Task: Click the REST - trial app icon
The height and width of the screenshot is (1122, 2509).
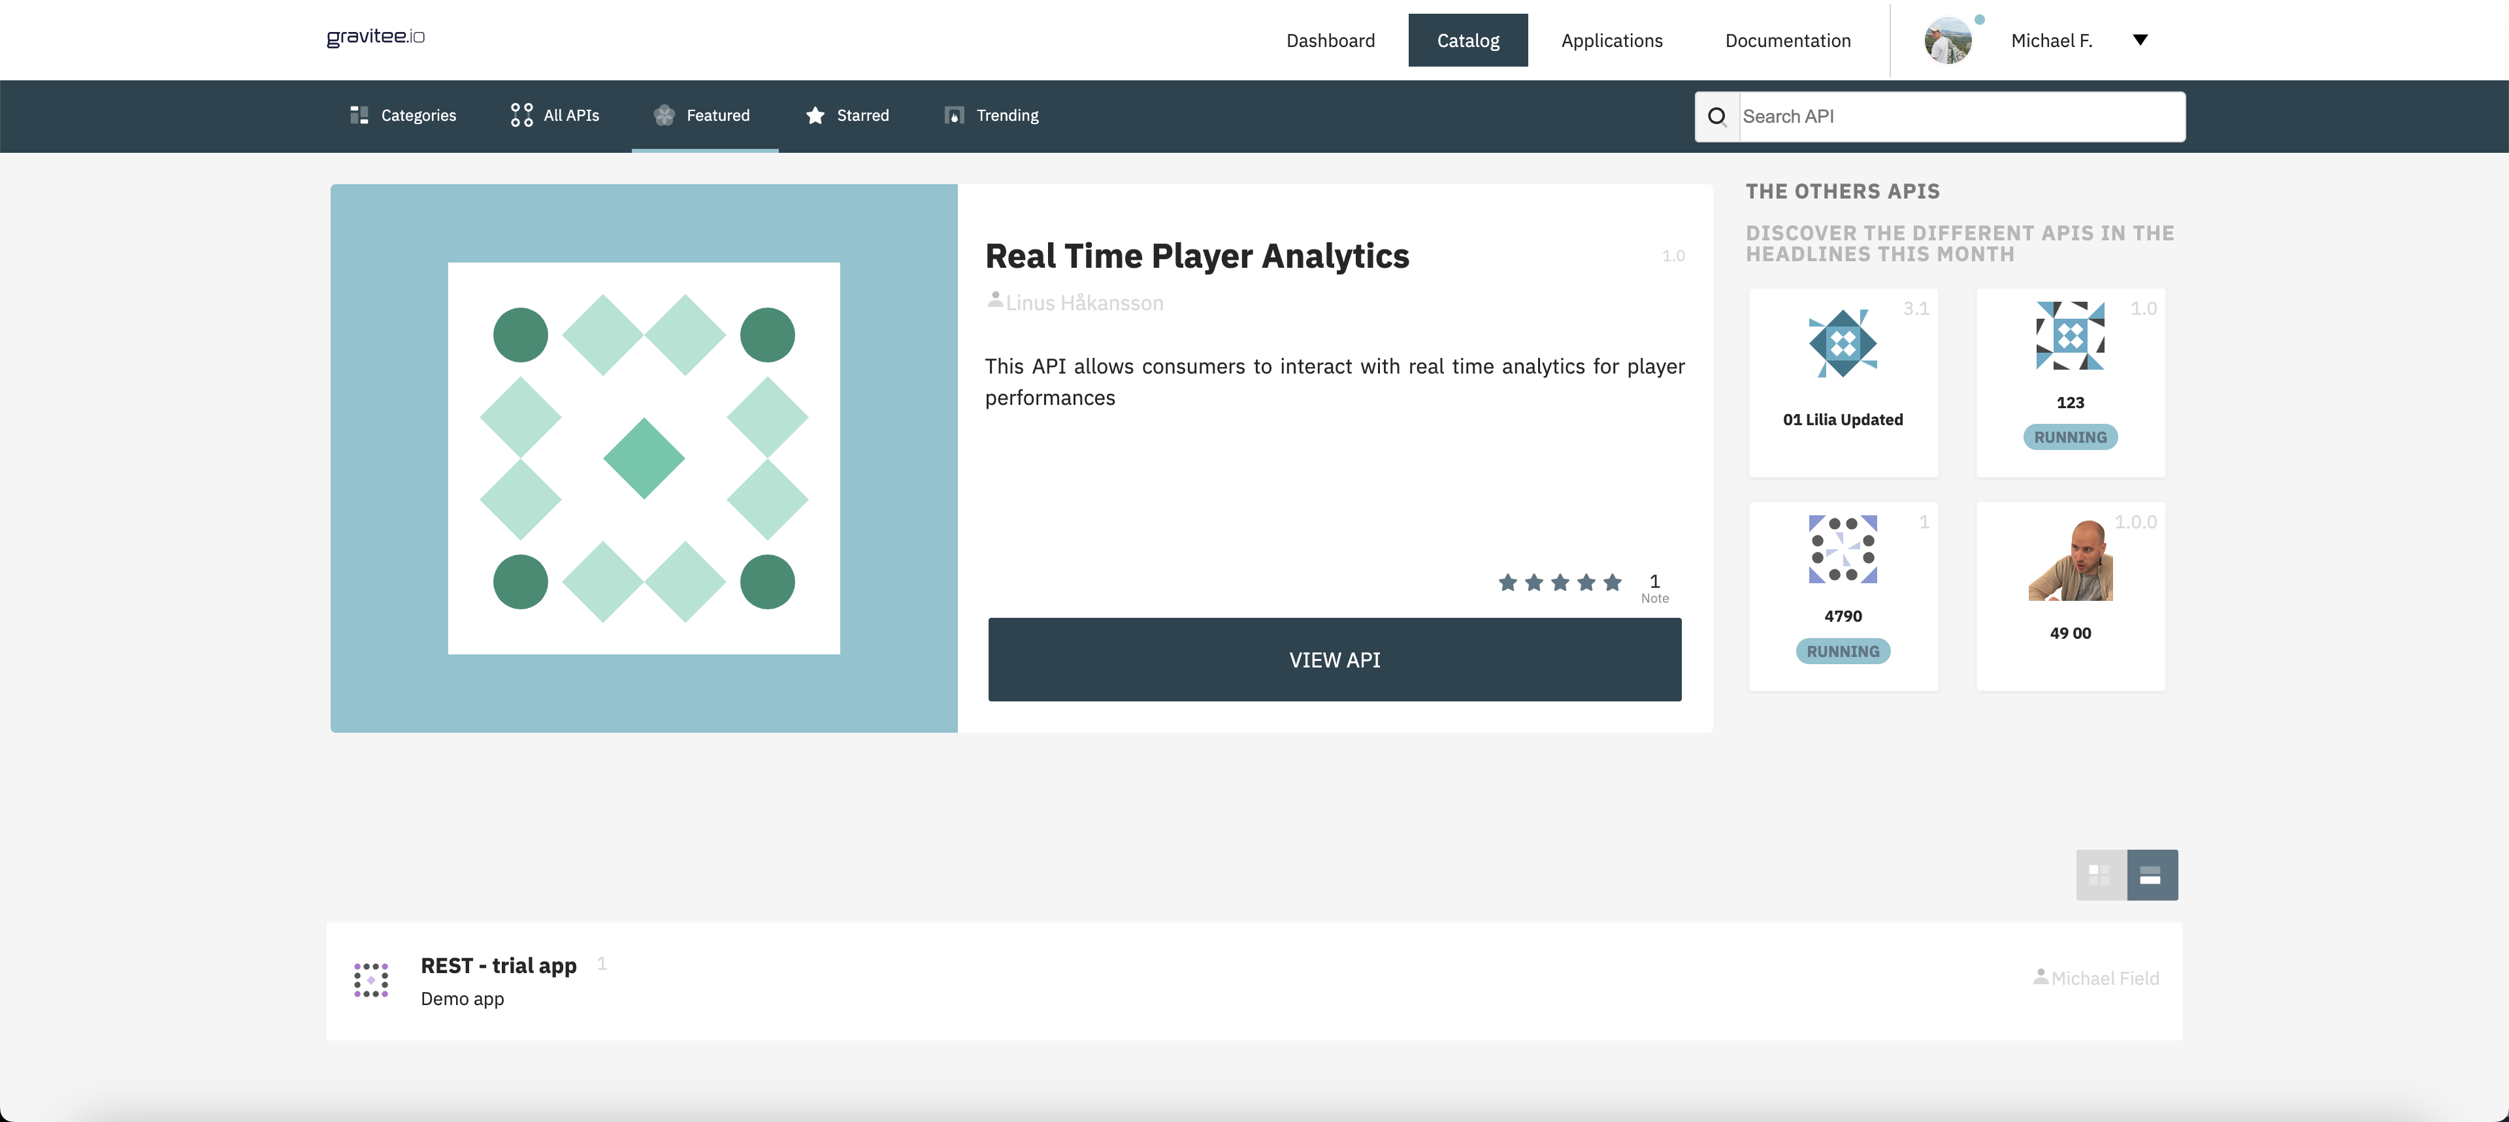Action: (371, 980)
